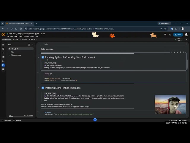Open the comments icon near Share
Screen dimensions: 190x143
(165, 35)
